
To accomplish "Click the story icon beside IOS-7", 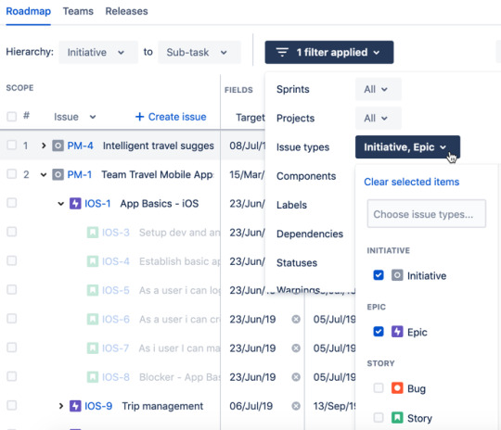I will [x=93, y=348].
